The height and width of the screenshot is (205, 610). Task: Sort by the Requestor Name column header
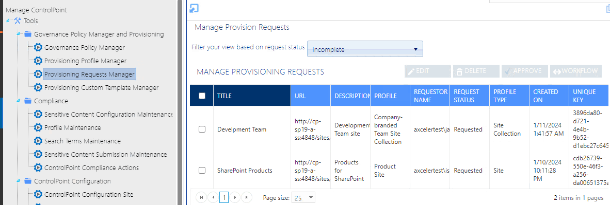(x=430, y=96)
